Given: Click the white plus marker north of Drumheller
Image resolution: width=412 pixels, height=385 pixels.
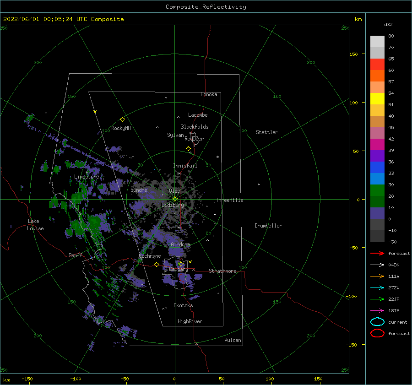Looking at the screenshot, I should click(x=259, y=184).
